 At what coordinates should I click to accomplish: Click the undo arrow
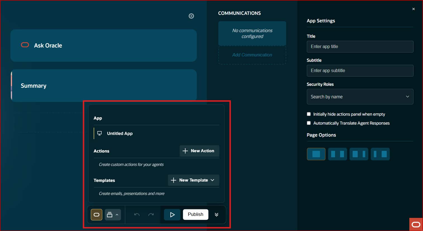coord(137,215)
